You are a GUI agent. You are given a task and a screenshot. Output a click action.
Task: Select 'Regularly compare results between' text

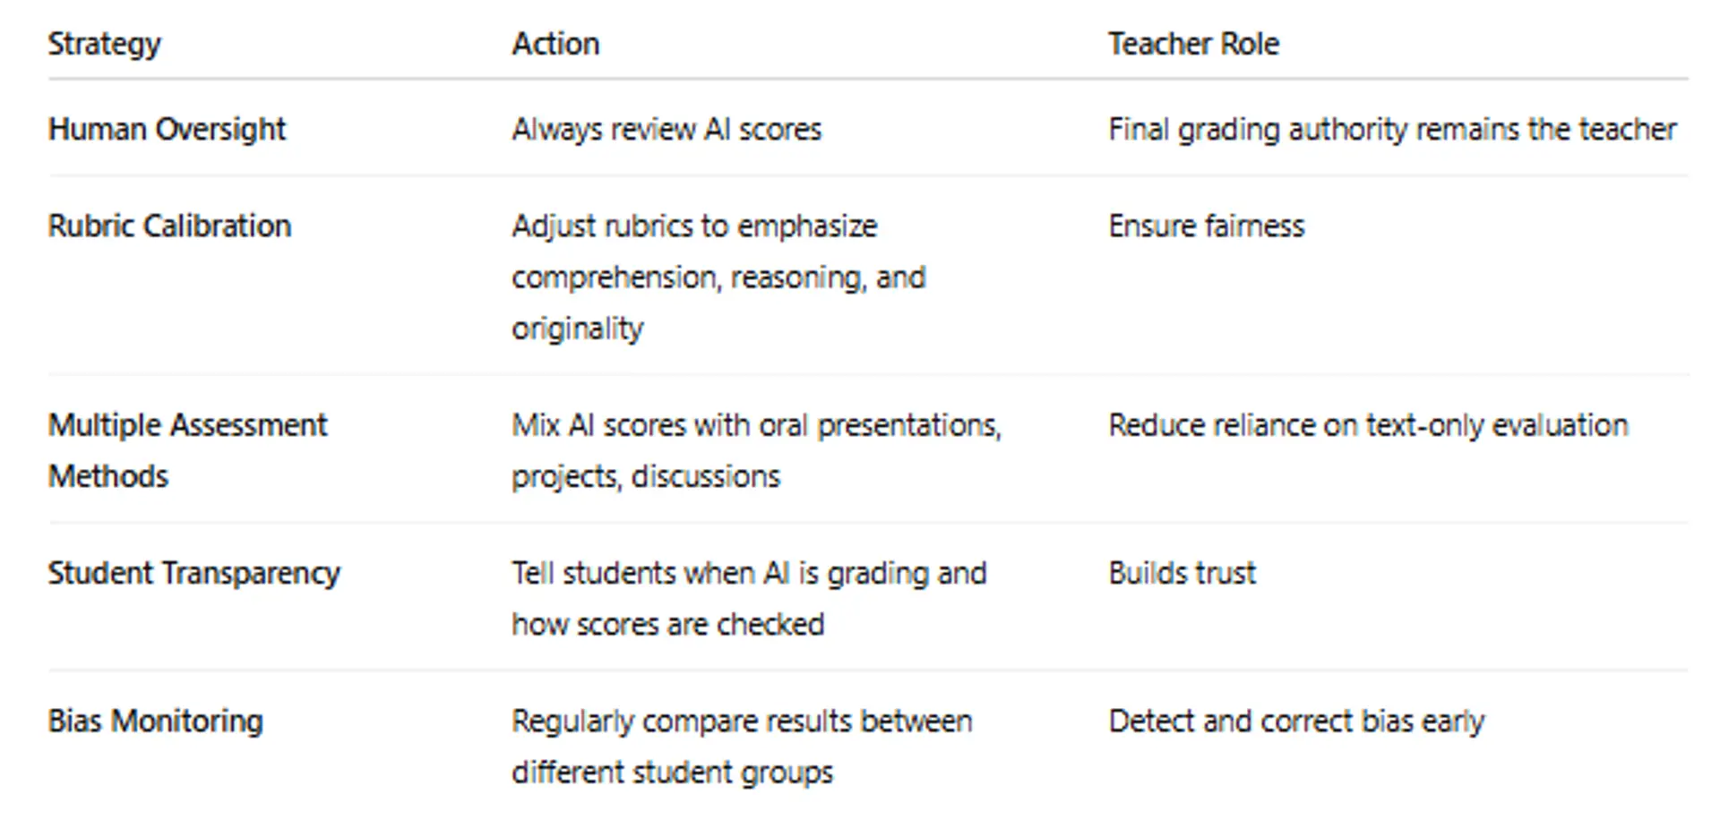742,721
